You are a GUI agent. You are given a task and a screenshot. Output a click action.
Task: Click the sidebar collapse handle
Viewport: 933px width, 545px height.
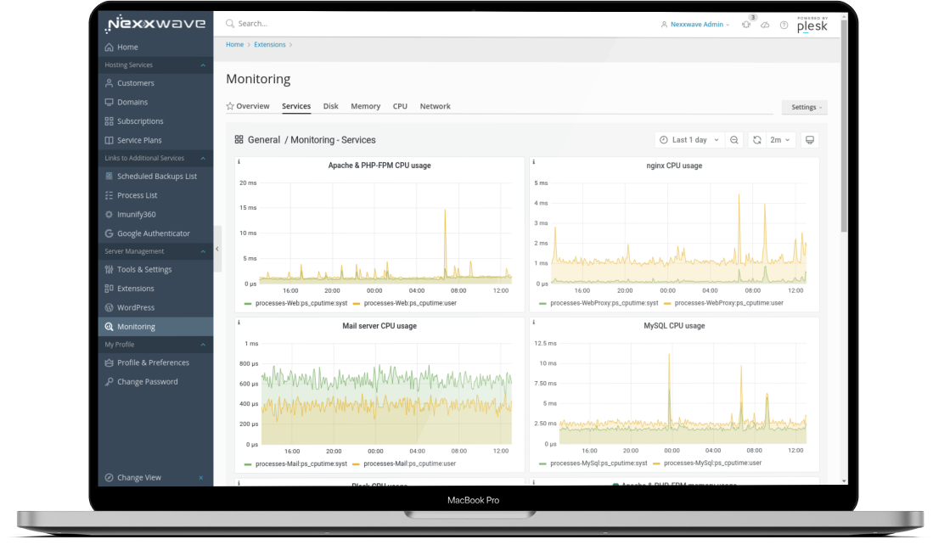pos(217,249)
